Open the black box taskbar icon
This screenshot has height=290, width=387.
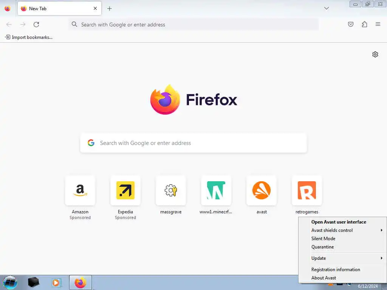34,282
